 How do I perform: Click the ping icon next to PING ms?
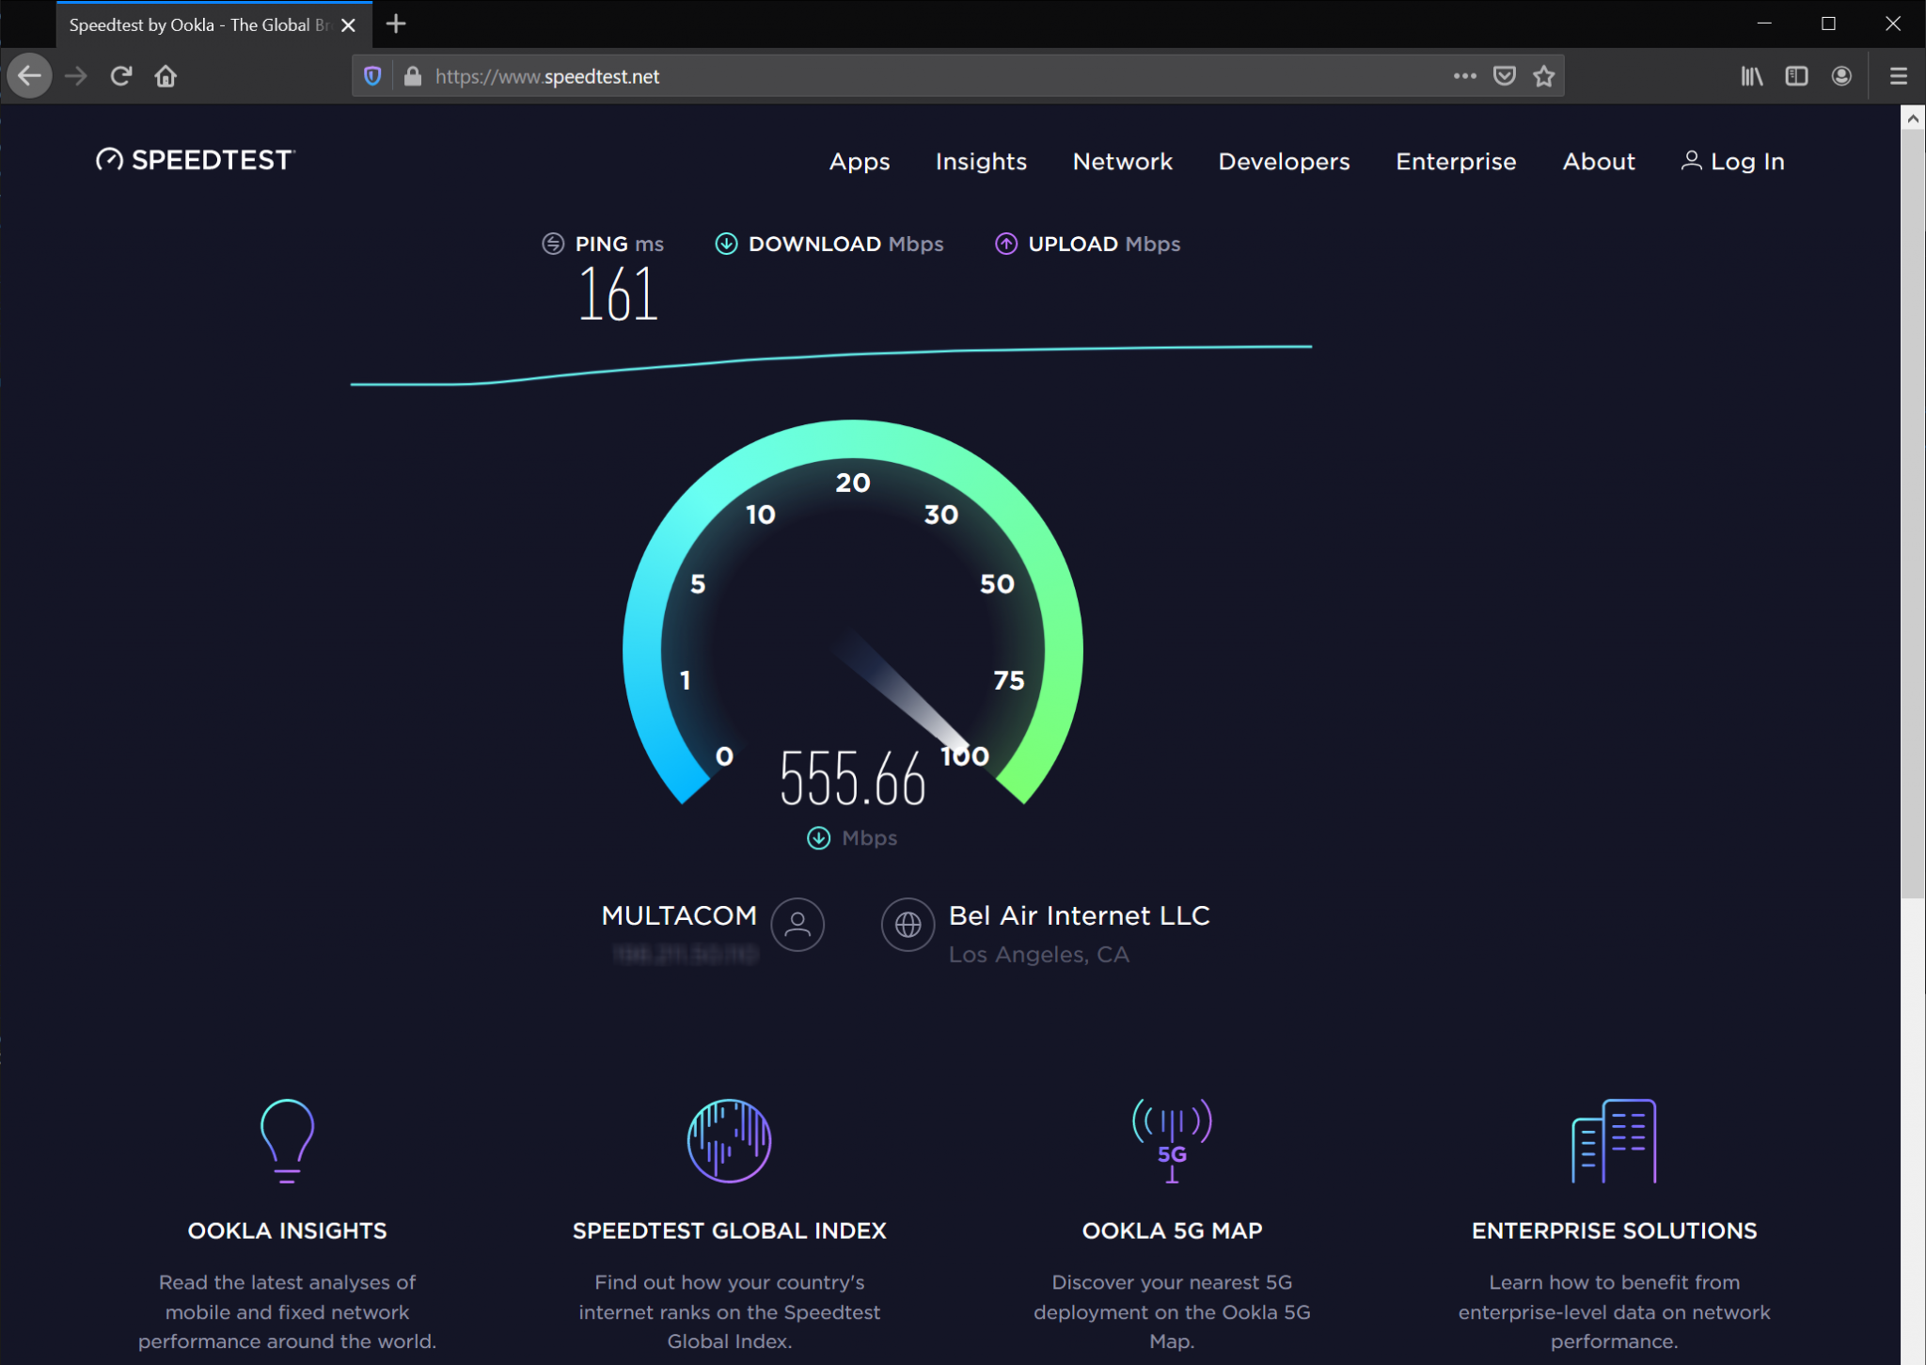point(553,244)
